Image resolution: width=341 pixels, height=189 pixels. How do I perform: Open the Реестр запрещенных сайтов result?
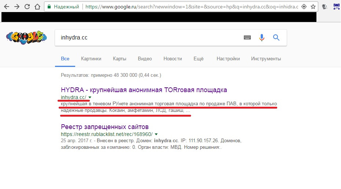(x=104, y=127)
